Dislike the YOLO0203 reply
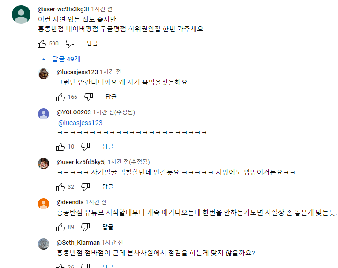 [85, 147]
